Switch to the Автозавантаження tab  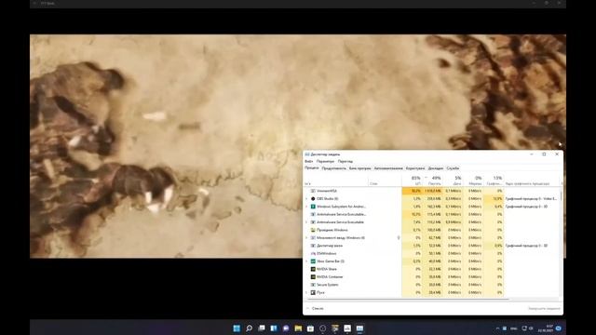point(388,168)
